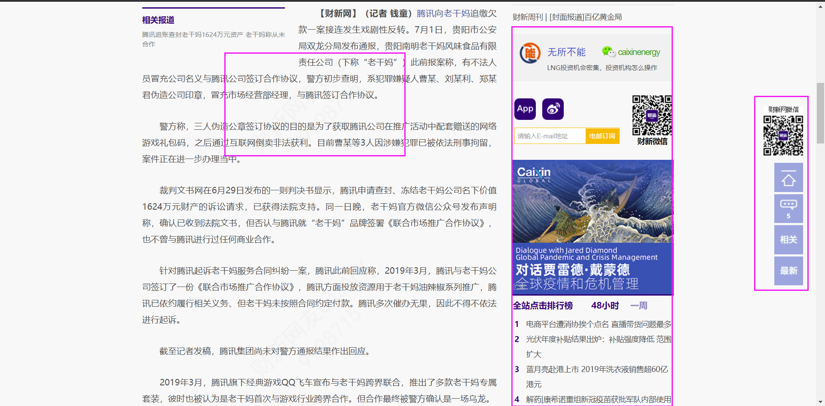This screenshot has height=406, width=825.
Task: Open comments via the speech bubble icon
Action: pyautogui.click(x=788, y=209)
